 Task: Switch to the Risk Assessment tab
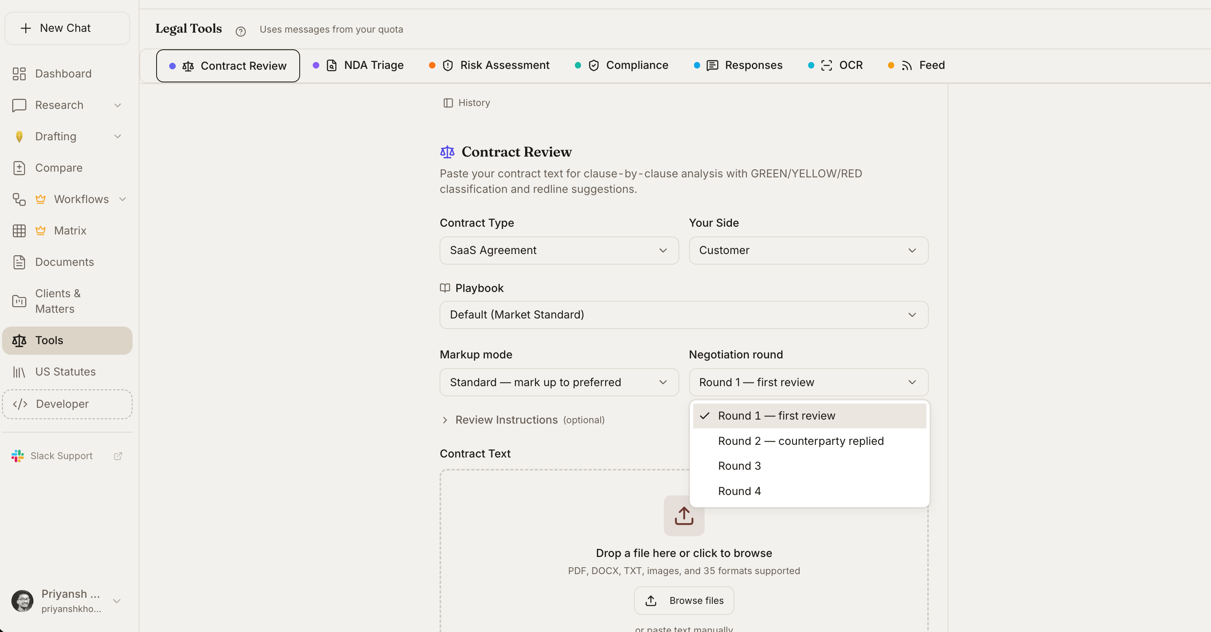(x=489, y=65)
